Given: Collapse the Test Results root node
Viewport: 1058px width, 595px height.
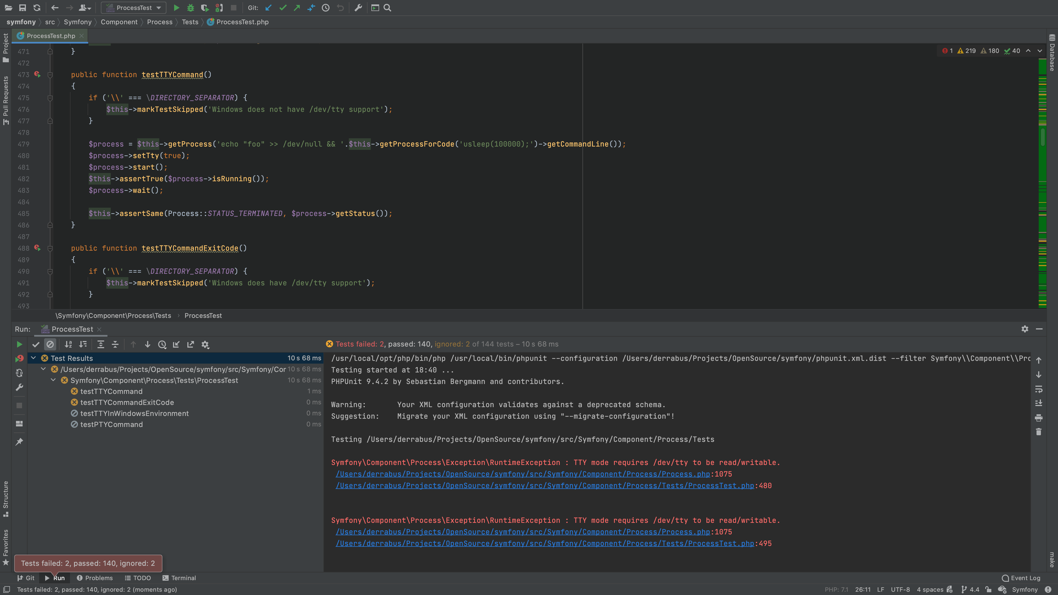Looking at the screenshot, I should pos(34,358).
